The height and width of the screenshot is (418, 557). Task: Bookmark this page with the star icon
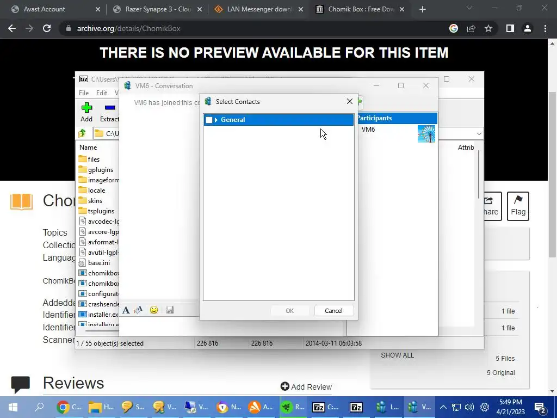[488, 28]
